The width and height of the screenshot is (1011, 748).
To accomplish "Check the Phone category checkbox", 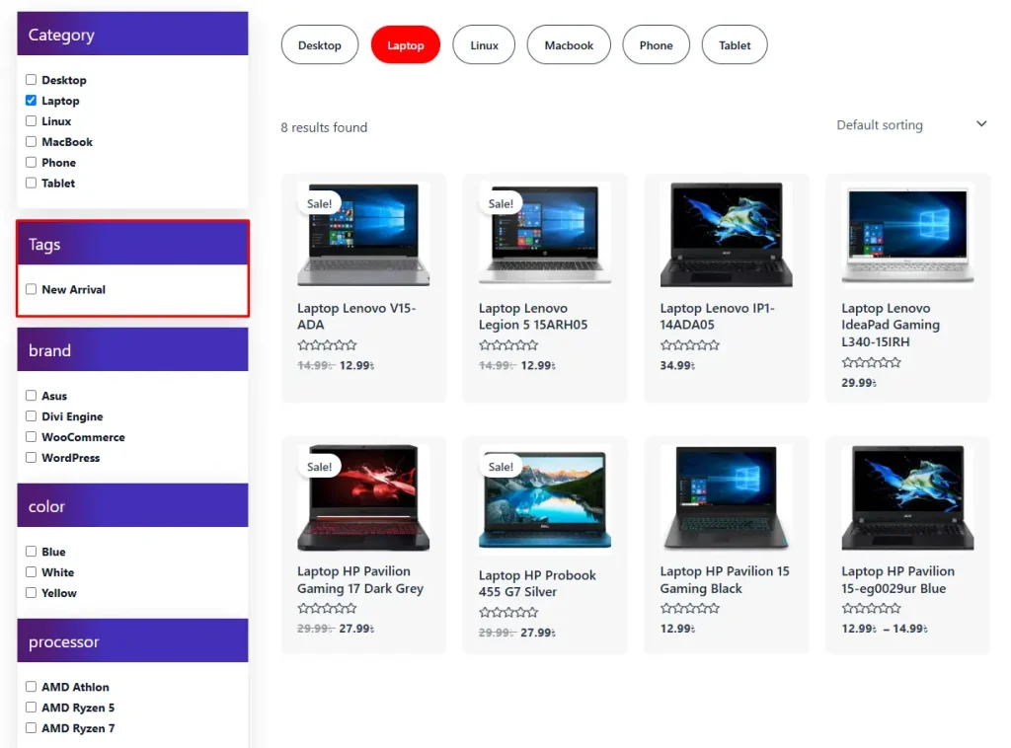I will (31, 163).
